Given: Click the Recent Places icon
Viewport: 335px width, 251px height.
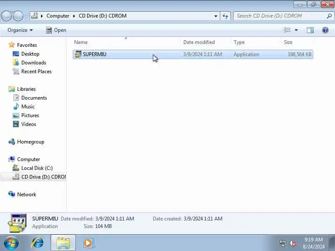Looking at the screenshot, I should pos(16,71).
